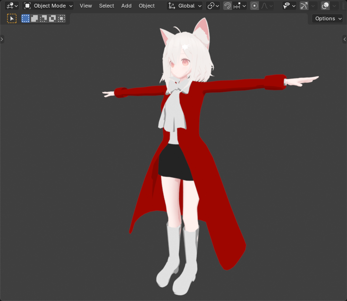
Task: Choose the Subtract Selection mode
Action: [43, 18]
